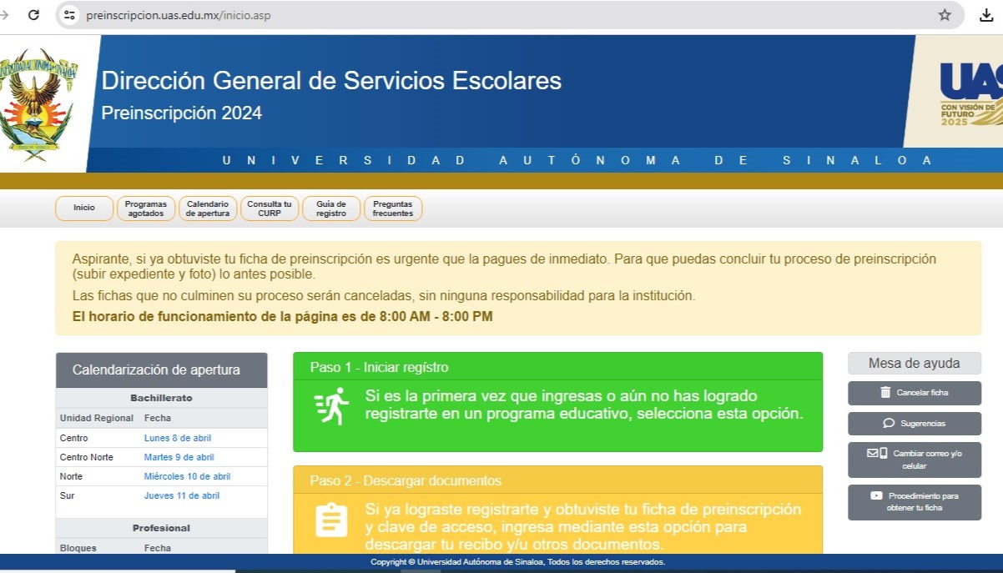
Task: Click the UAS Con Visión de Futuro logo
Action: point(970,93)
